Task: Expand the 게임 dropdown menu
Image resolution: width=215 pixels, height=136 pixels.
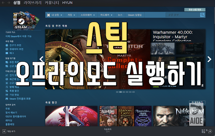Action: pos(71,15)
